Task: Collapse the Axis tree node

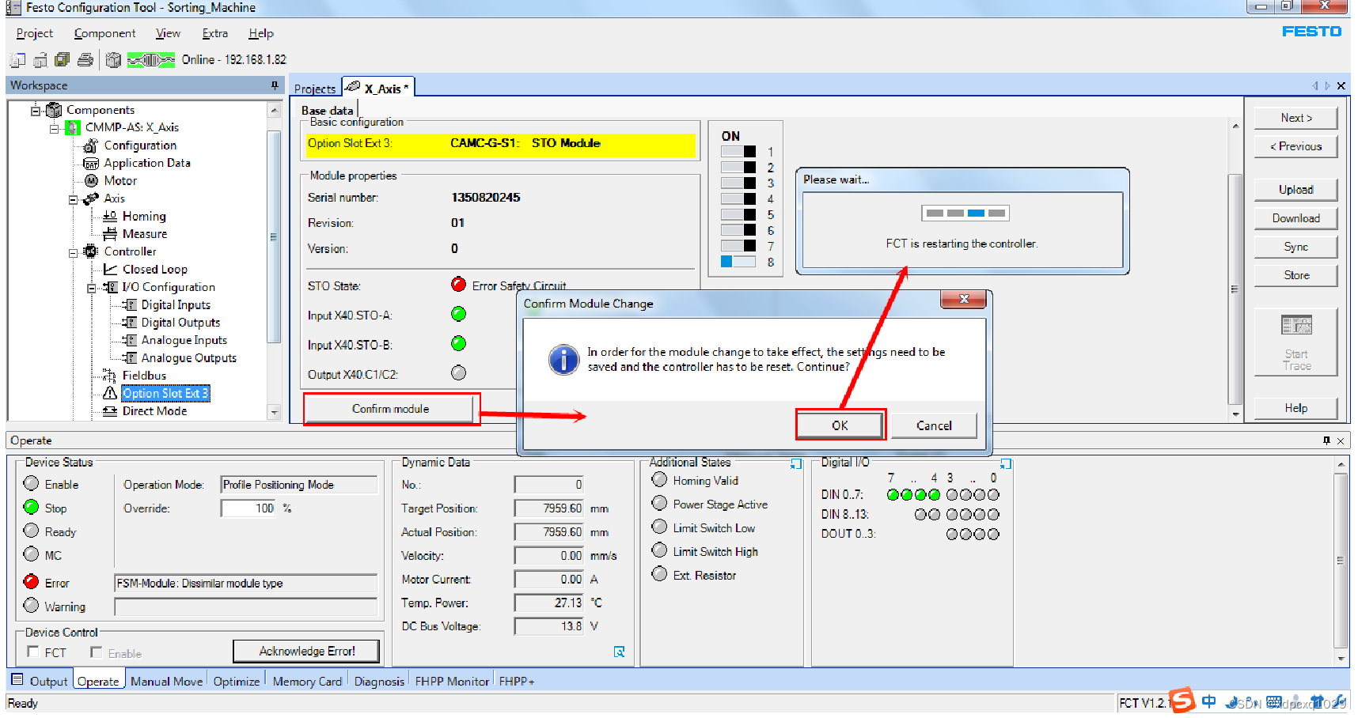Action: coord(74,199)
